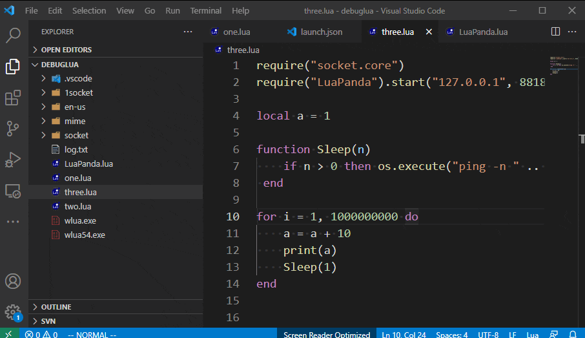The height and width of the screenshot is (338, 585).
Task: Click the three.lua breadcrumb label
Action: point(243,50)
